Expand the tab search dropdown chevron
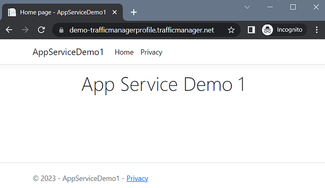 pyautogui.click(x=247, y=7)
